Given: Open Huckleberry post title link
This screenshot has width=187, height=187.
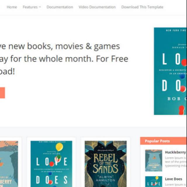Looking at the screenshot, I should 175,152.
